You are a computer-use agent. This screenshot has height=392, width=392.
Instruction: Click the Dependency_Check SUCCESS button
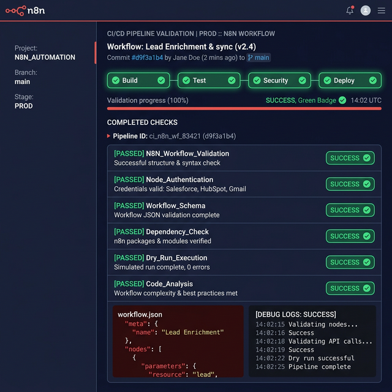[350, 236]
